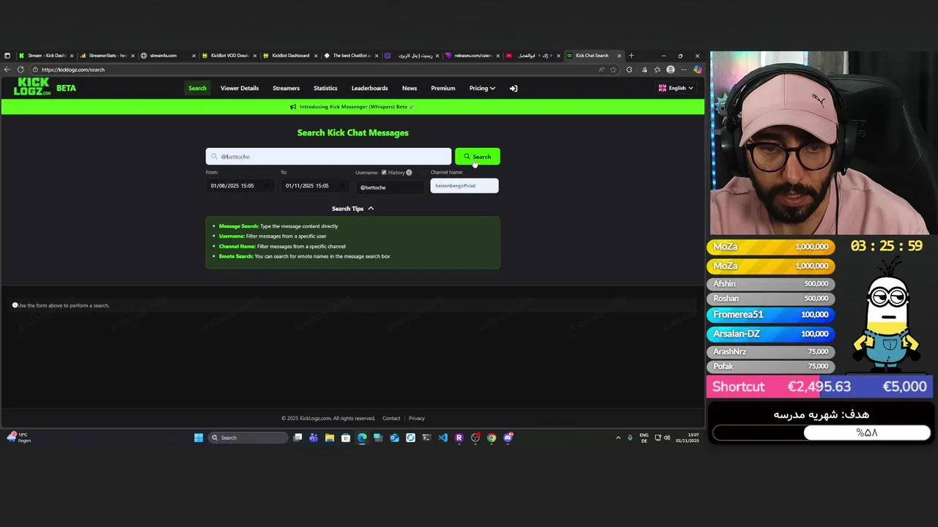This screenshot has width=938, height=527.
Task: Click the ENG DE language indicator
Action: pos(644,438)
